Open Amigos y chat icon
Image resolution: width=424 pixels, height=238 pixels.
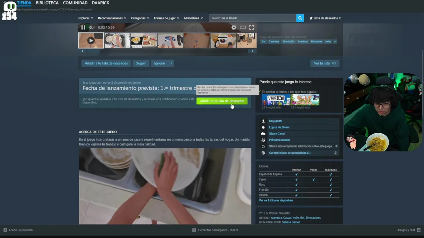pyautogui.click(x=419, y=230)
